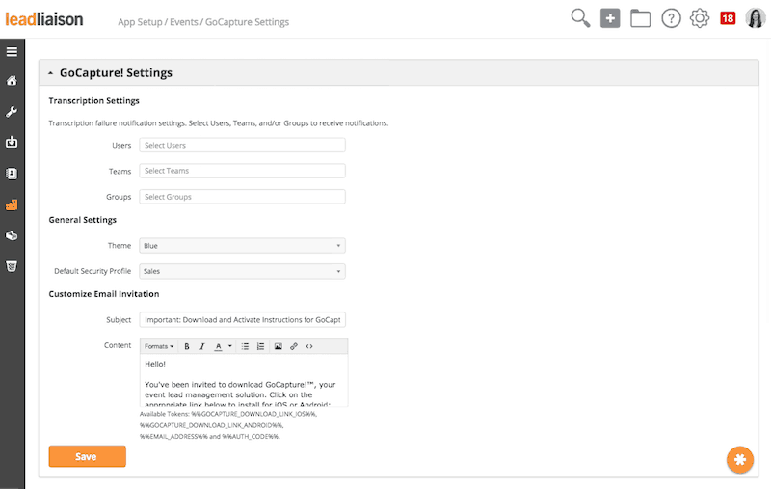The height and width of the screenshot is (489, 771).
Task: Click the plus add-new icon
Action: [610, 18]
